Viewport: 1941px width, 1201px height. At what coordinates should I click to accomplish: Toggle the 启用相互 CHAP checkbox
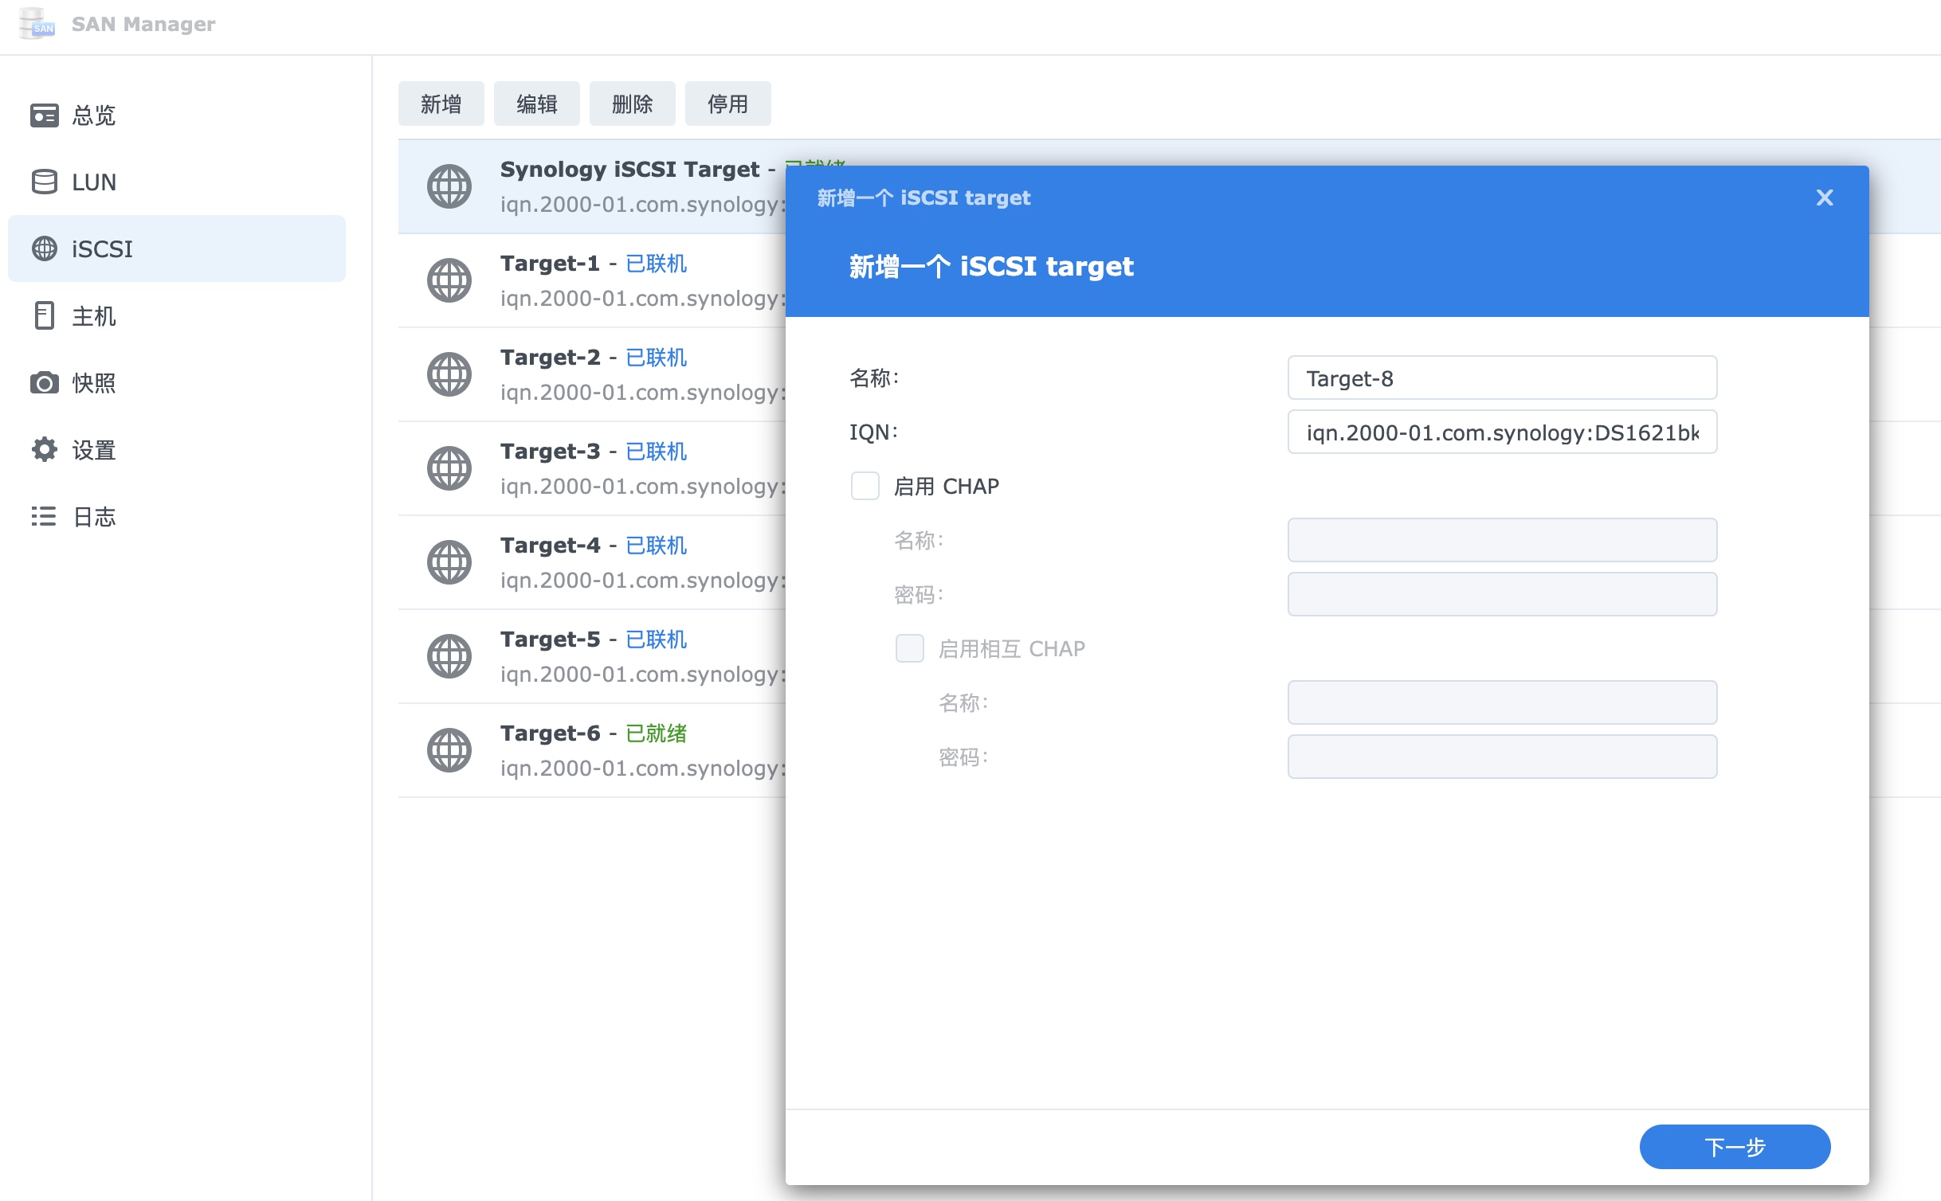tap(910, 648)
